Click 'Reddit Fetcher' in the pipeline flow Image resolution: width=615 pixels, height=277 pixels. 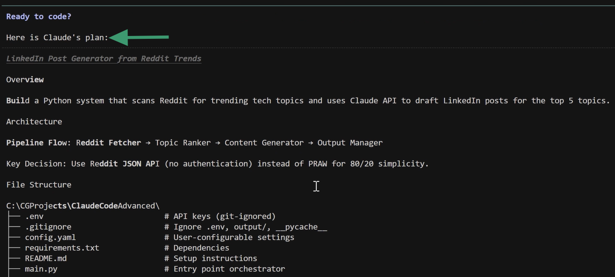(x=109, y=143)
